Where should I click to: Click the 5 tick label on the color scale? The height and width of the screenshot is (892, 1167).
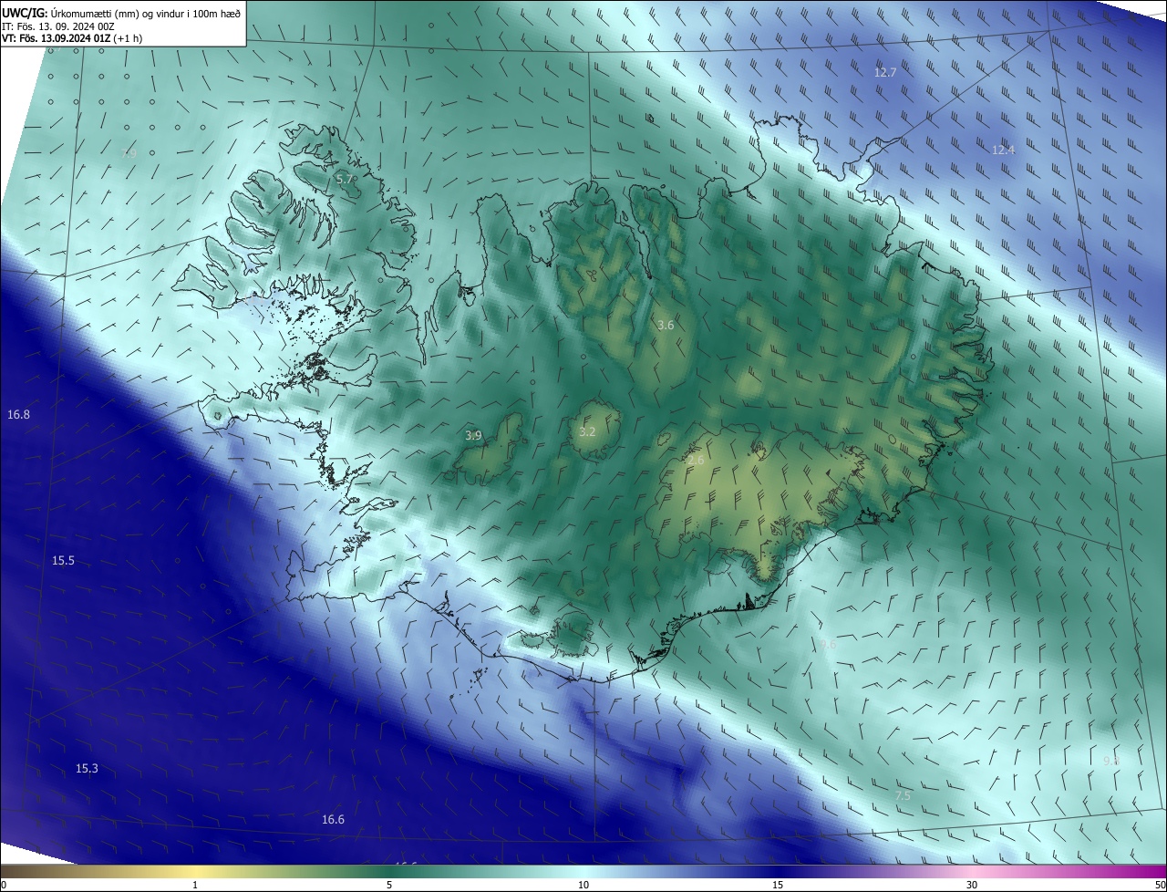389,885
